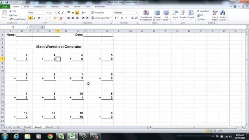Set Middle Align
Screen dimensions: 249x140
click(73, 12)
